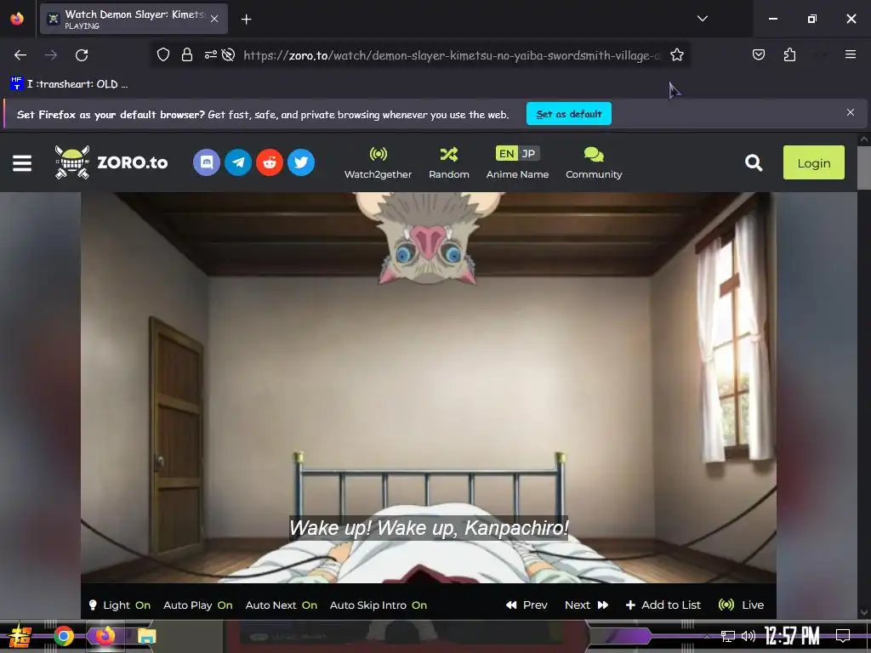Open the volume tray icon
The image size is (871, 653).
tap(749, 636)
